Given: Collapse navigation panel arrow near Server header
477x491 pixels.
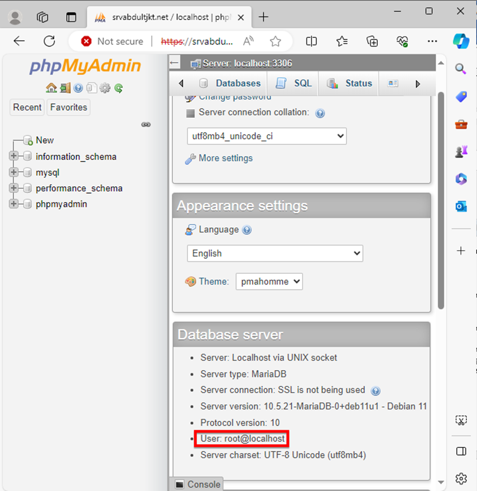Looking at the screenshot, I should 175,63.
